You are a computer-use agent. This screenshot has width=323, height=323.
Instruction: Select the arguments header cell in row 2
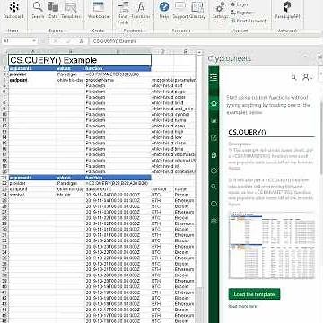[32, 68]
